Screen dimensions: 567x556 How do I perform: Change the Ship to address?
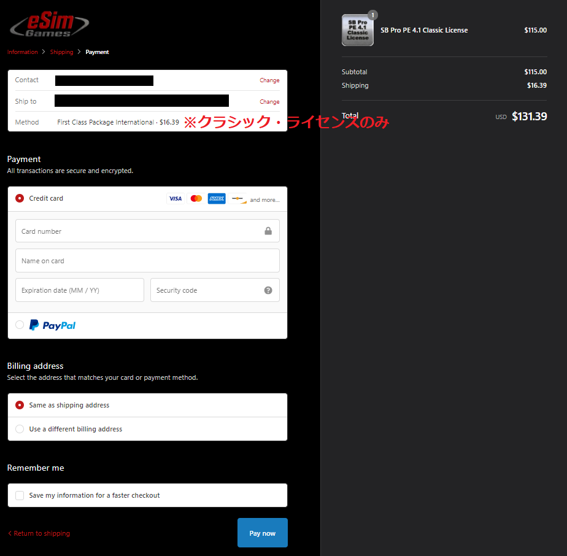tap(269, 102)
